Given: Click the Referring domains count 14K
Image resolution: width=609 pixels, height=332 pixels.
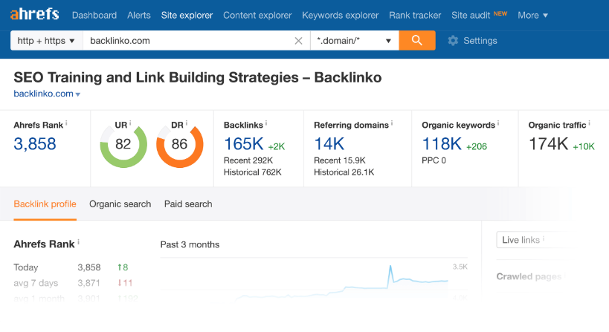Looking at the screenshot, I should [329, 144].
